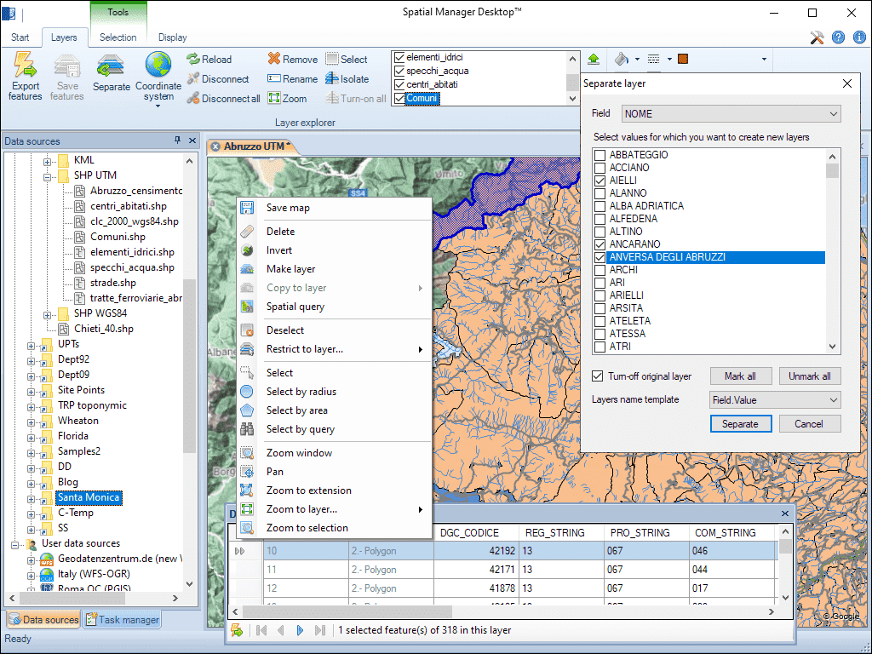Expand the Santa Monica node
The image size is (872, 654).
click(32, 499)
